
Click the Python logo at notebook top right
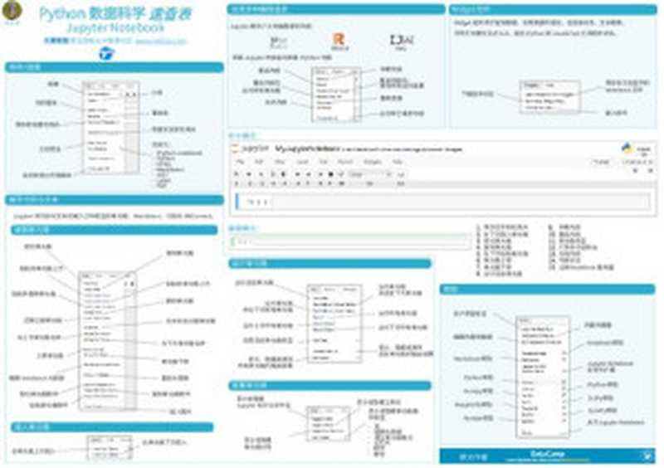coord(627,149)
